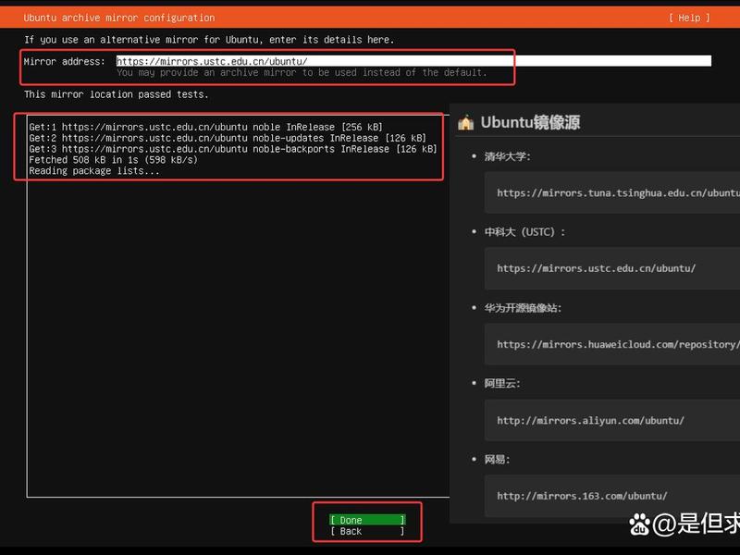Viewport: 740px width, 555px height.
Task: Click the Mirror address label
Action: [x=65, y=61]
